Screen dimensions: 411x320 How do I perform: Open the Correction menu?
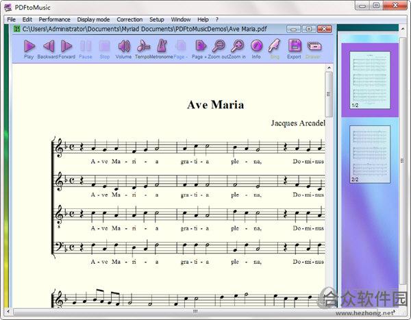[x=129, y=20]
